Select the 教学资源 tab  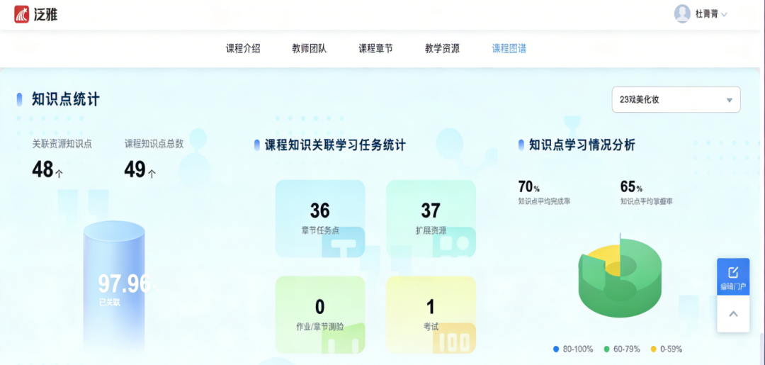point(442,49)
